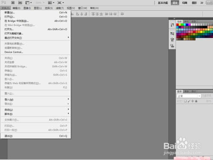Open the Arrange Documents dropdown
This screenshot has height=160, width=213.
51,3
